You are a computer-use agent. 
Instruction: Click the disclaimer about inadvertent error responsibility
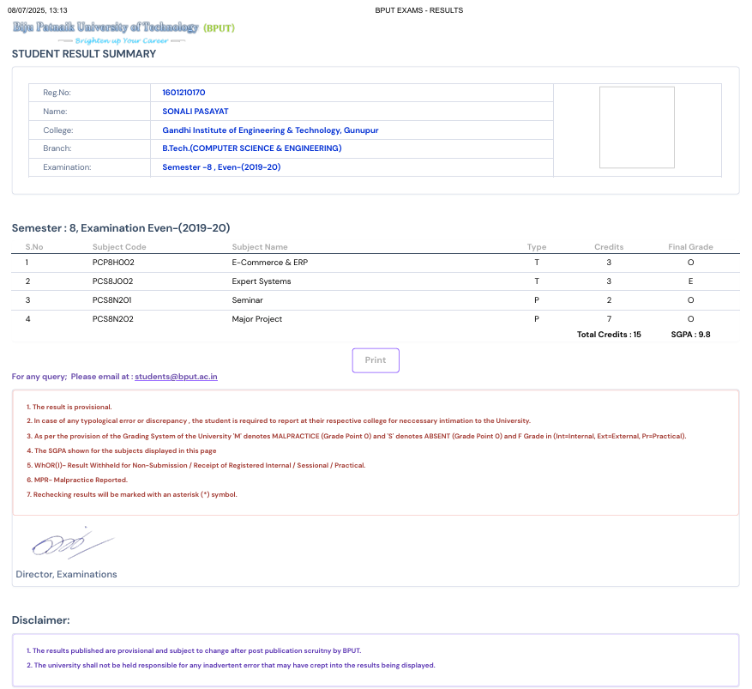231,666
